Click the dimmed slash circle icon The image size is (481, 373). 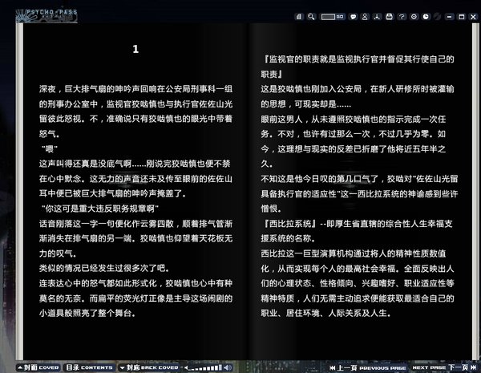pos(438,17)
